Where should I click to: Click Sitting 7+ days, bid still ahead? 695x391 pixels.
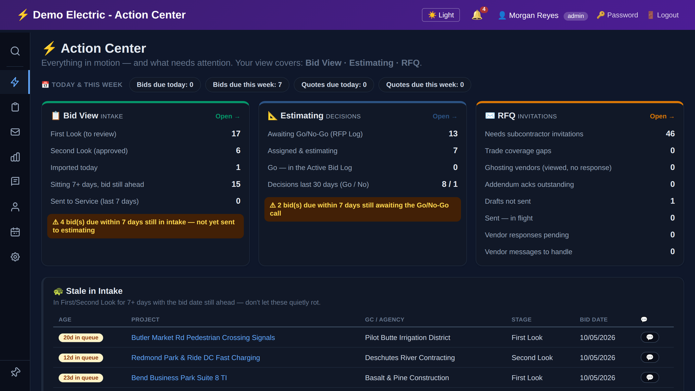(146, 184)
